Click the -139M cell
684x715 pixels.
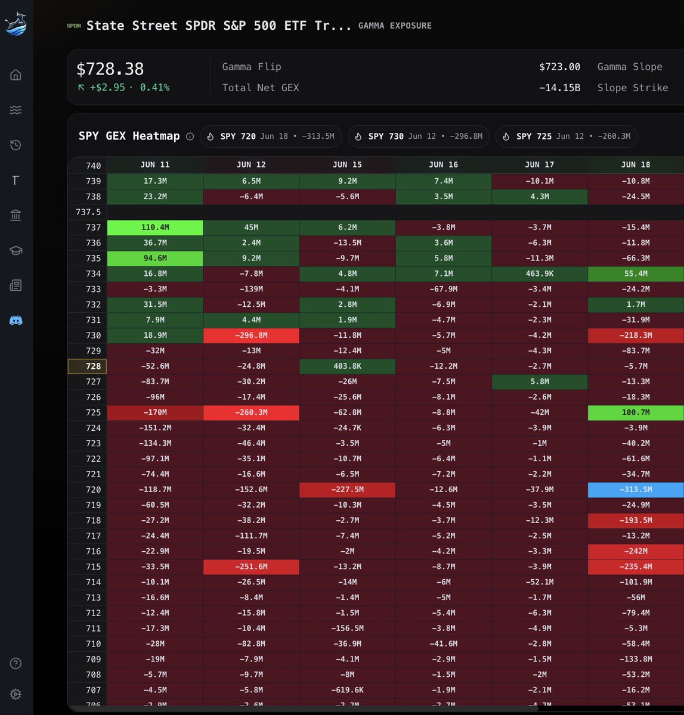(251, 289)
